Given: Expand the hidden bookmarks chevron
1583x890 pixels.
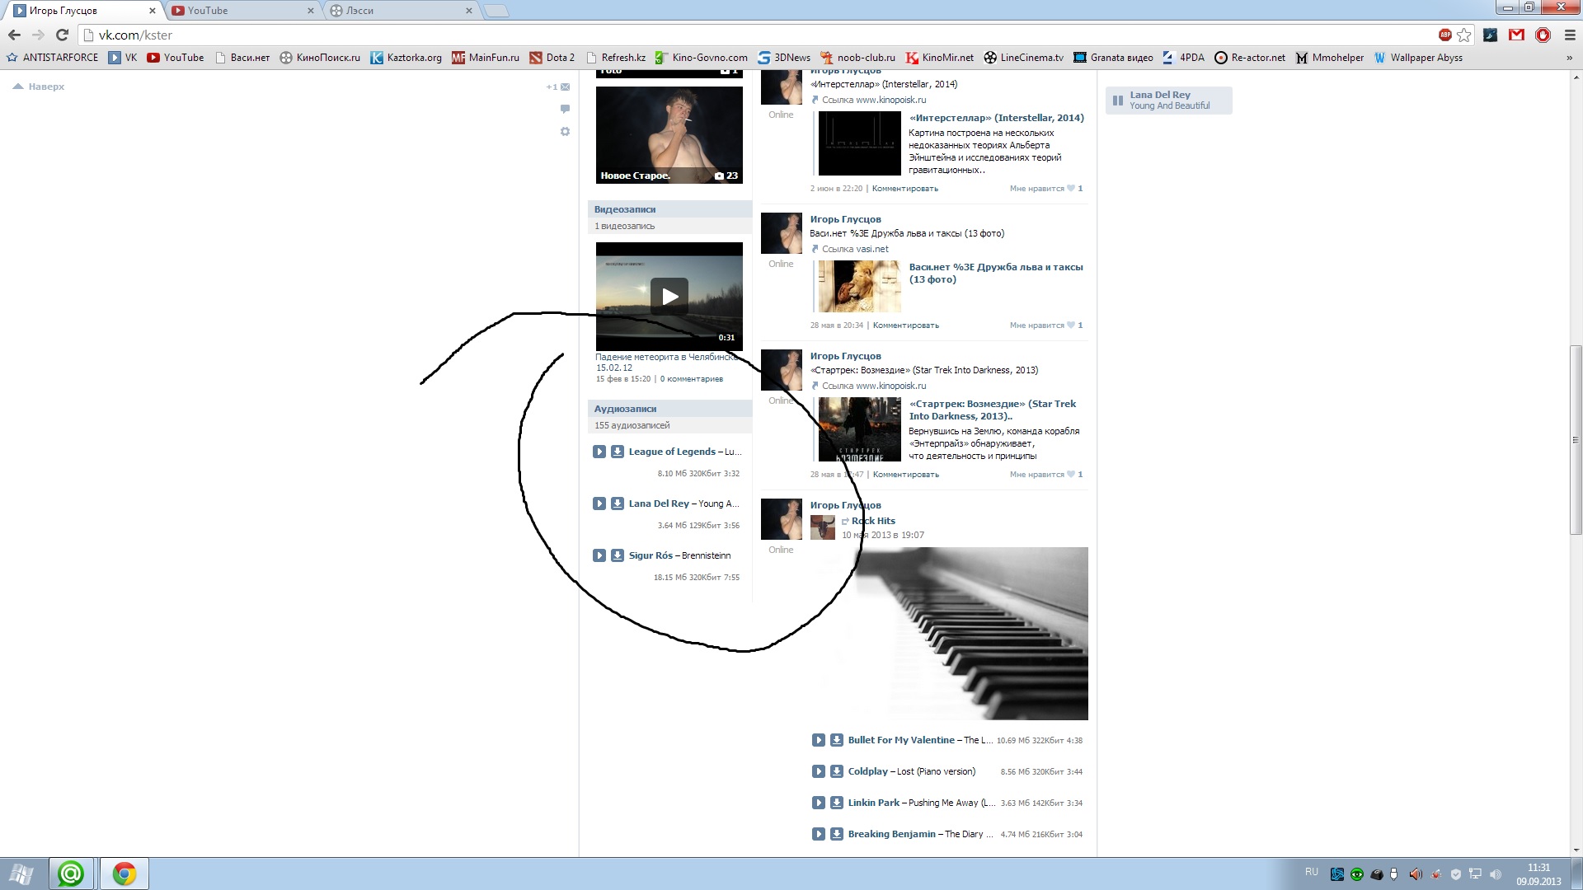Looking at the screenshot, I should click(1569, 58).
